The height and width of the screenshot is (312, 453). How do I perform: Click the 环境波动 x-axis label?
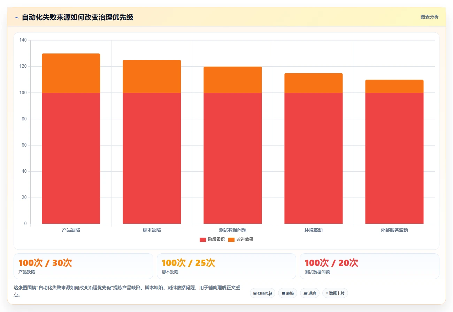(x=314, y=230)
